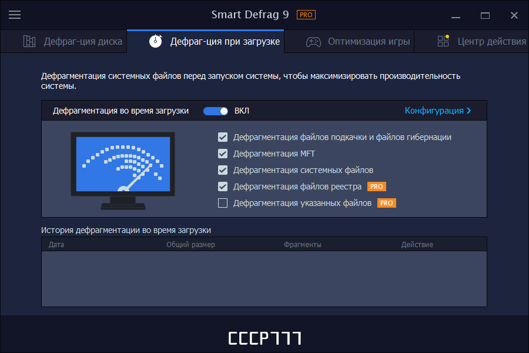Toggle off boot time defrag ВКЛ switch
The height and width of the screenshot is (353, 529).
pos(216,111)
